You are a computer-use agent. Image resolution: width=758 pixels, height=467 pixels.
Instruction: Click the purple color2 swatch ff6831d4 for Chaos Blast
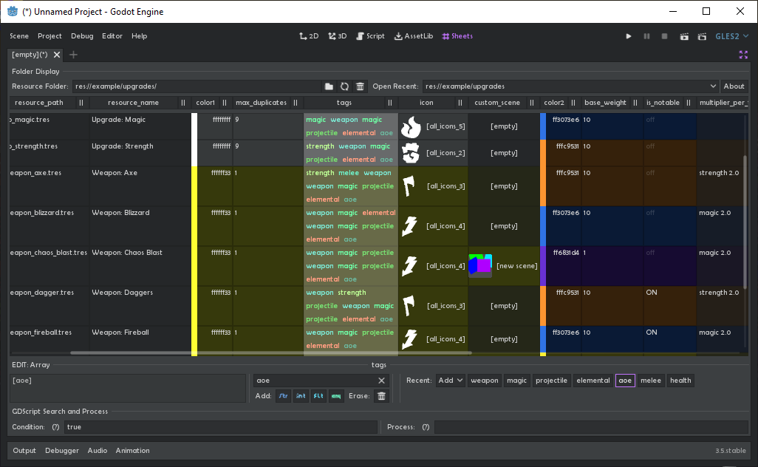(543, 265)
